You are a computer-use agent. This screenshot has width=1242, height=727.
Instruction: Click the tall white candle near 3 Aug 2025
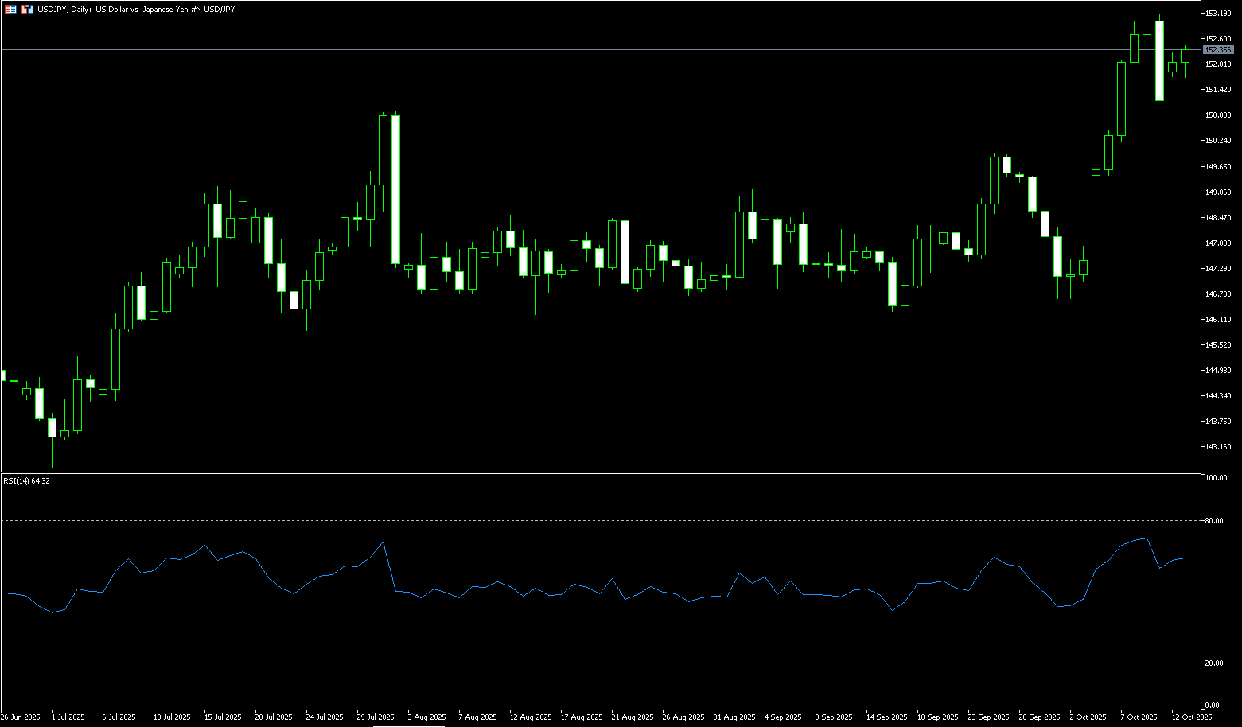click(x=395, y=189)
